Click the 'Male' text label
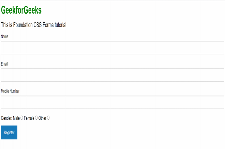Viewport: 225px width, 149px height. [x=16, y=118]
